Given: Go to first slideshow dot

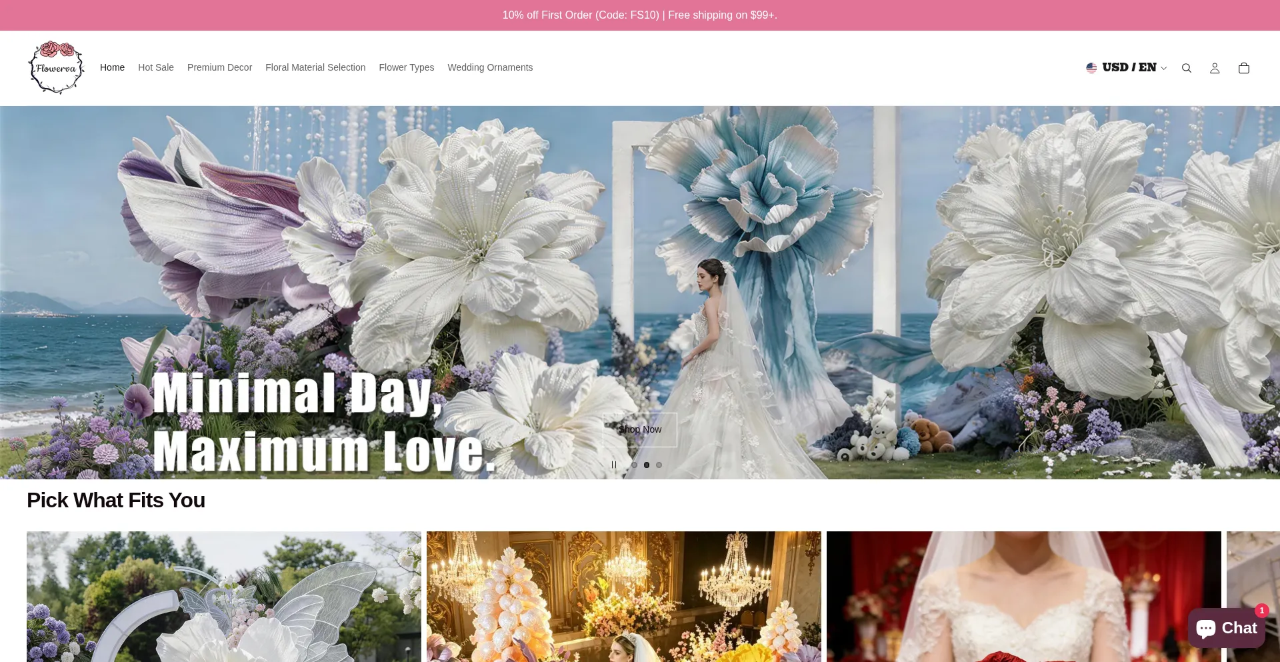Looking at the screenshot, I should tap(635, 465).
